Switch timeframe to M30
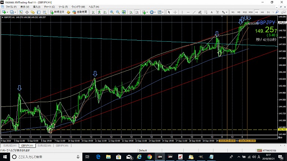 (x=250, y=12)
